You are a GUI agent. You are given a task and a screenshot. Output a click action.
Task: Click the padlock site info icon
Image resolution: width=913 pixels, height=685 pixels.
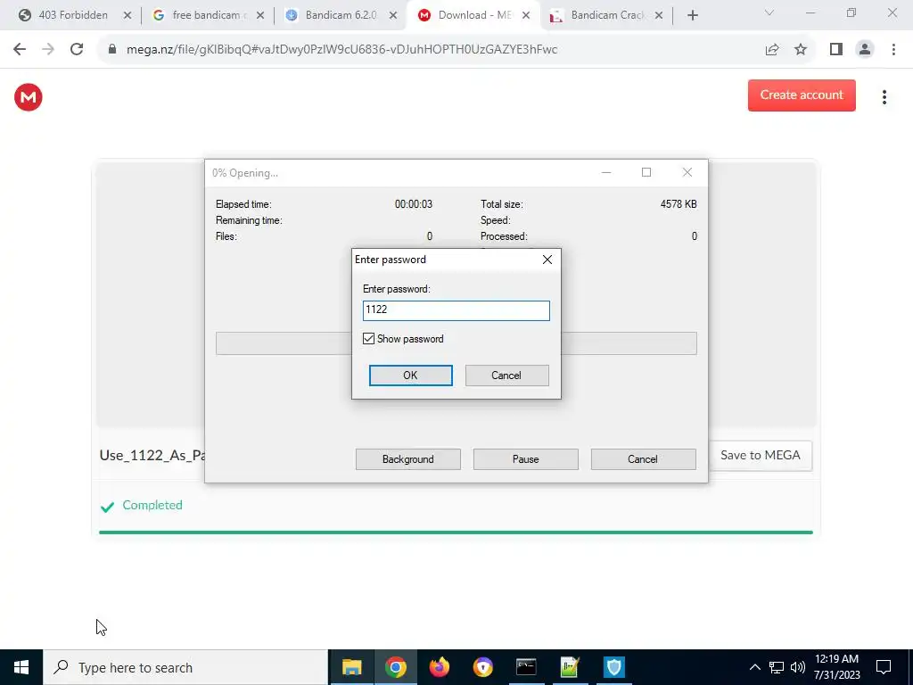[112, 50]
